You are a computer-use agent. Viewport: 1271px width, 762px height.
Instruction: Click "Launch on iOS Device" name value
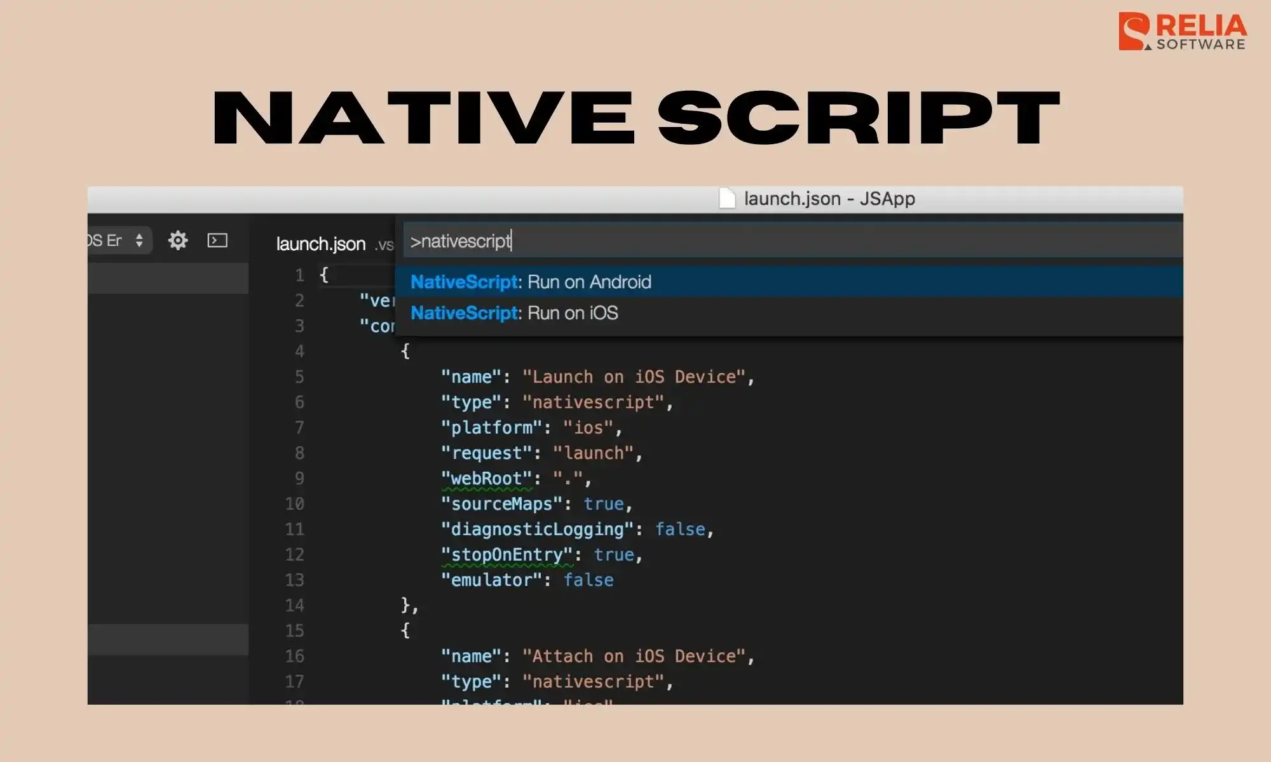point(634,377)
